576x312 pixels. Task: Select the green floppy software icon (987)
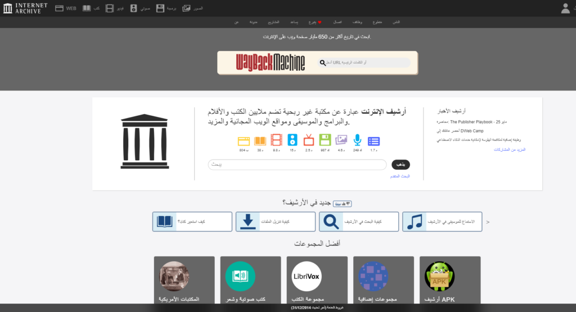[325, 140]
